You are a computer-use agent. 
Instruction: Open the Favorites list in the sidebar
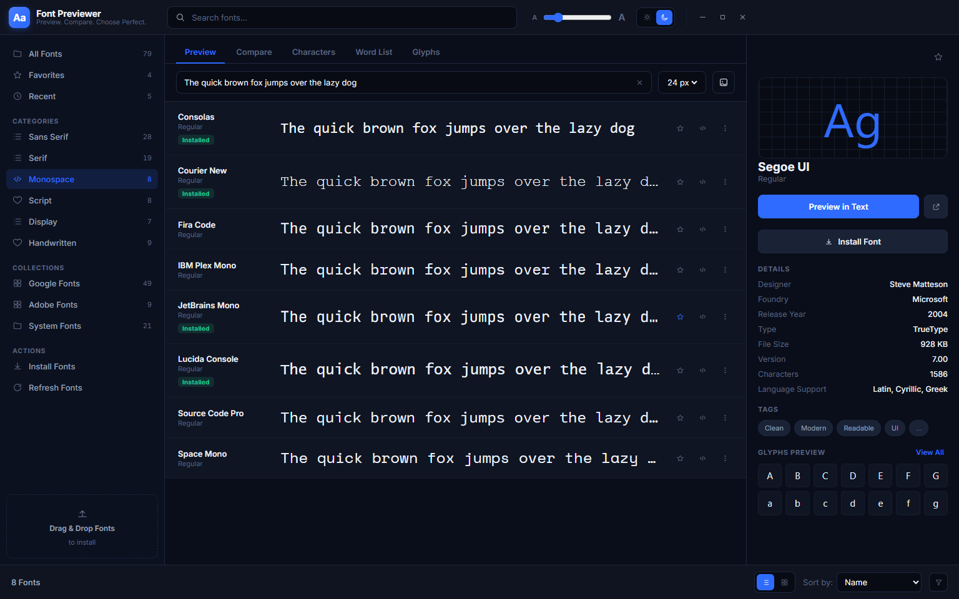(x=82, y=75)
